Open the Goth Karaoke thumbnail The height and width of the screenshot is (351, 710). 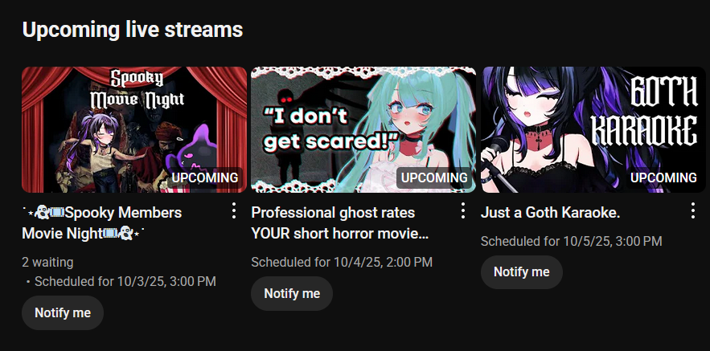coord(593,130)
